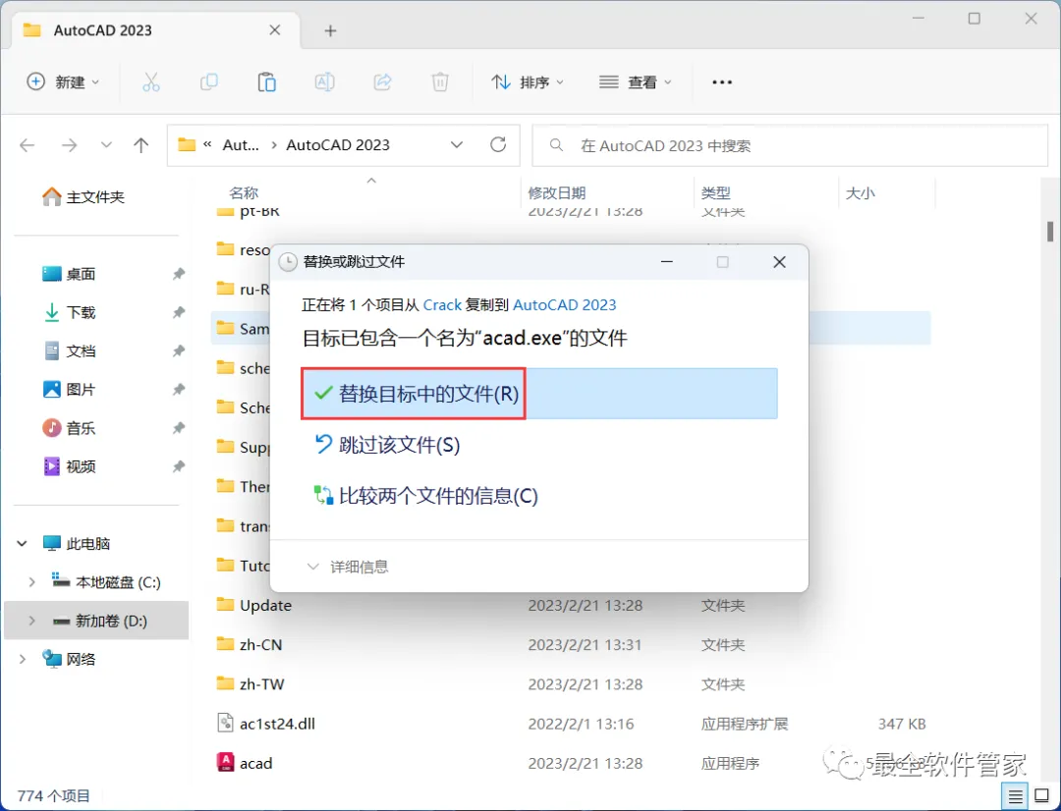The image size is (1061, 811).
Task: Select the ac1st24.dll file
Action: 277,724
